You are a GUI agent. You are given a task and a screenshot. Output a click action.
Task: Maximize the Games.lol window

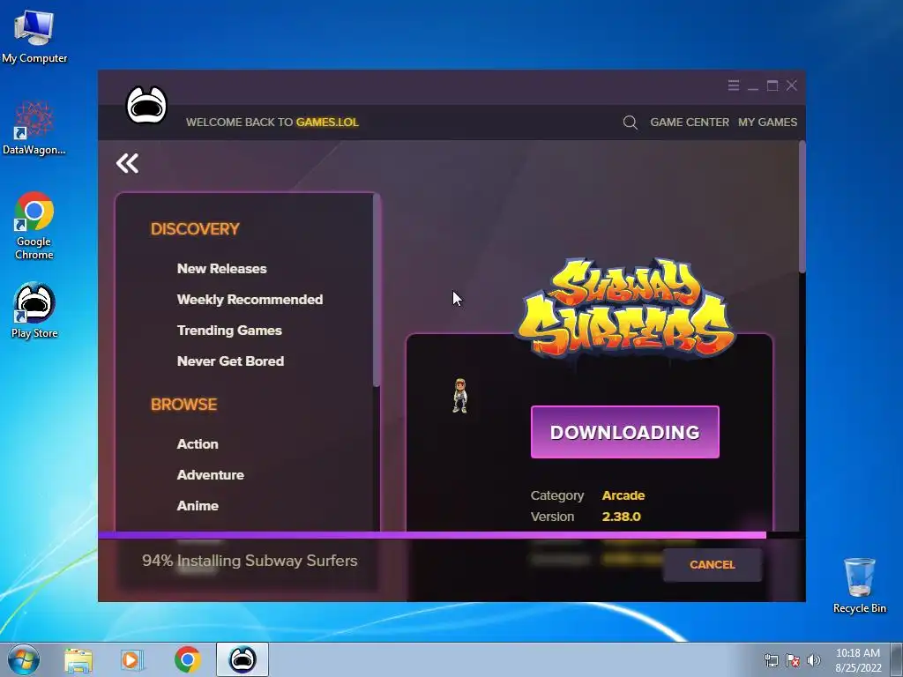click(x=772, y=86)
